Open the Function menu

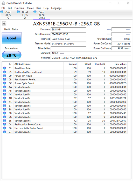[19, 8]
